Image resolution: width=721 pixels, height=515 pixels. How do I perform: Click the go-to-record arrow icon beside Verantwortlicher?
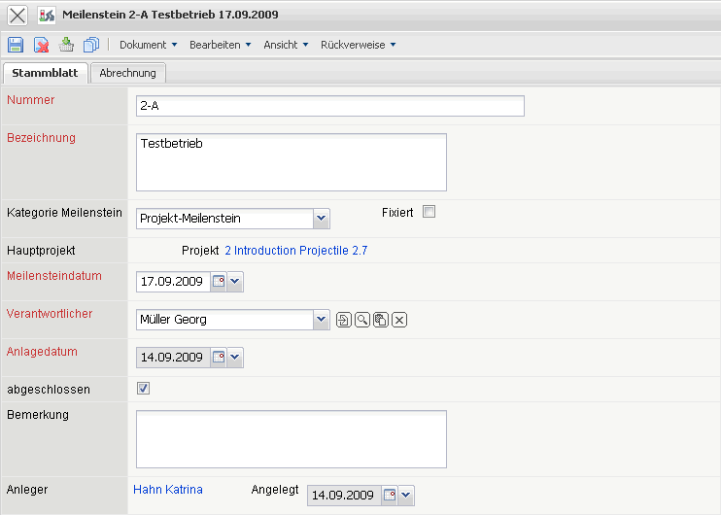[343, 320]
